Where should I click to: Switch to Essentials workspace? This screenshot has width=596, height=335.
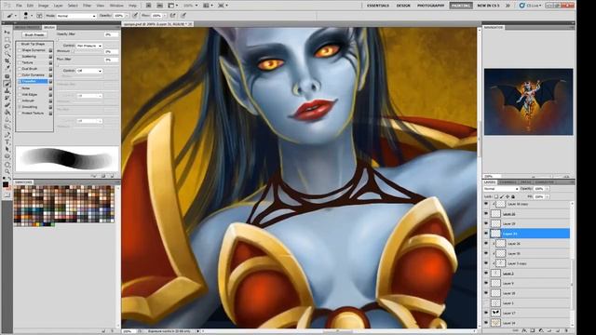(377, 6)
